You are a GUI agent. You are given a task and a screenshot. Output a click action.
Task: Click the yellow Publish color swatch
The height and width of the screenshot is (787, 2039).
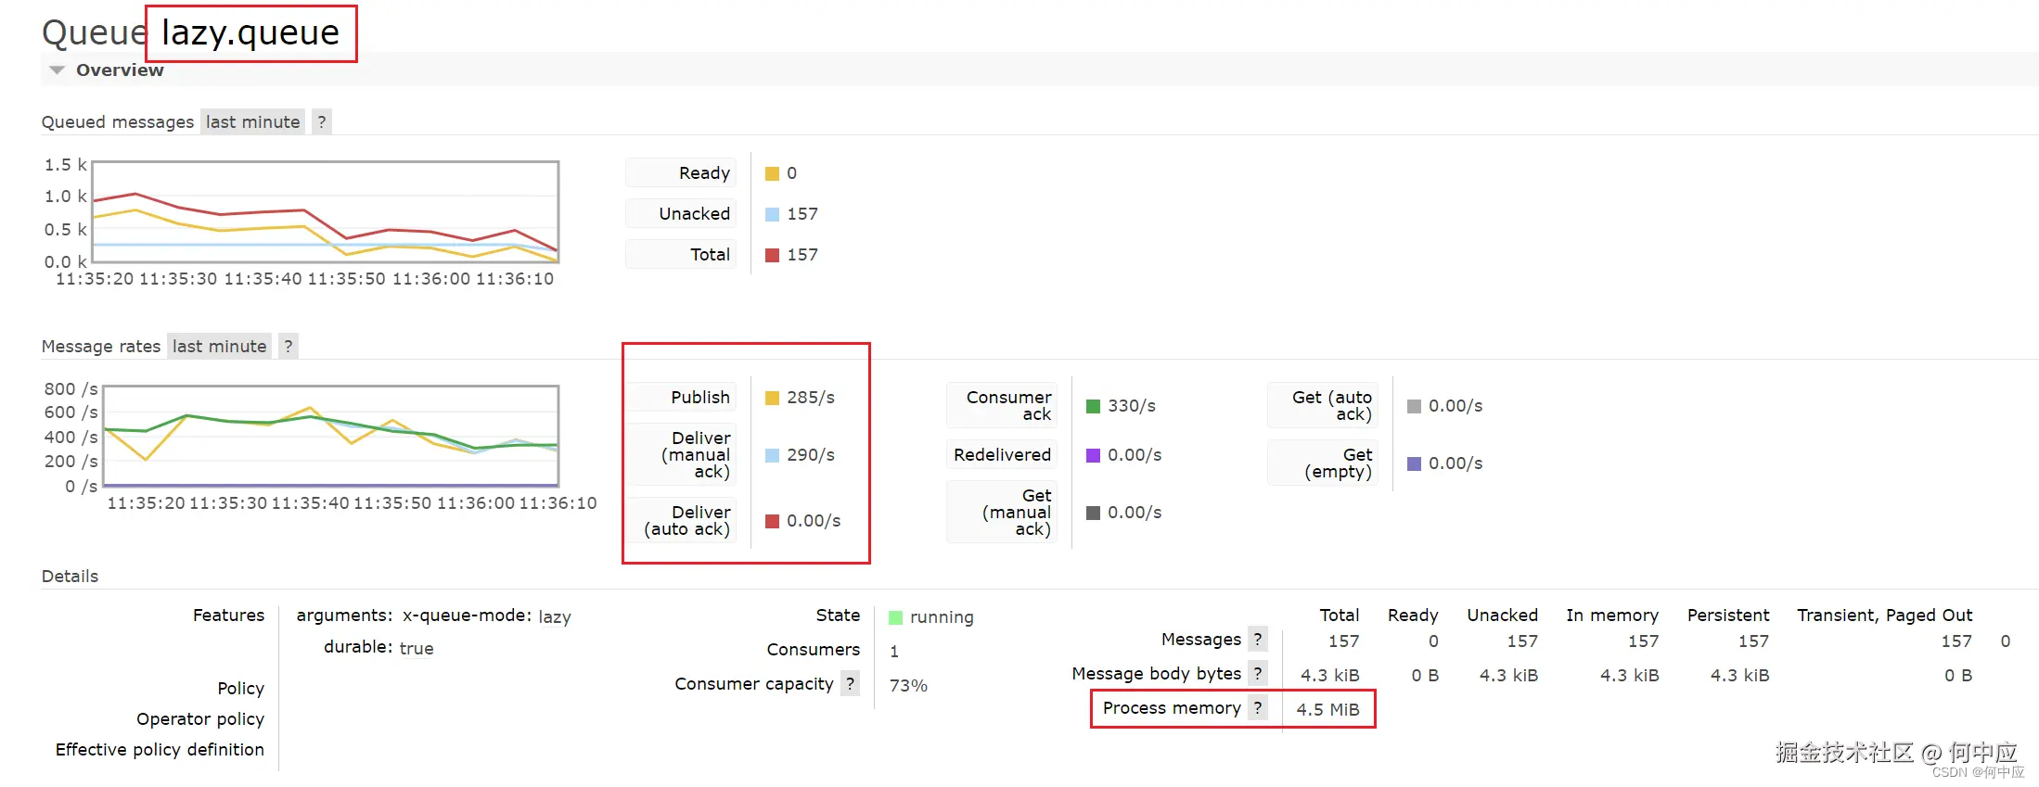click(772, 399)
